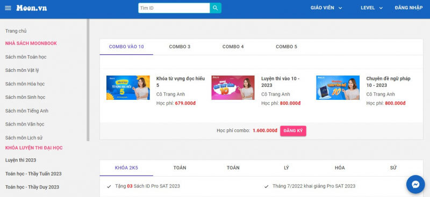Open the hamburger menu icon
The image size is (430, 197).
pyautogui.click(x=8, y=8)
